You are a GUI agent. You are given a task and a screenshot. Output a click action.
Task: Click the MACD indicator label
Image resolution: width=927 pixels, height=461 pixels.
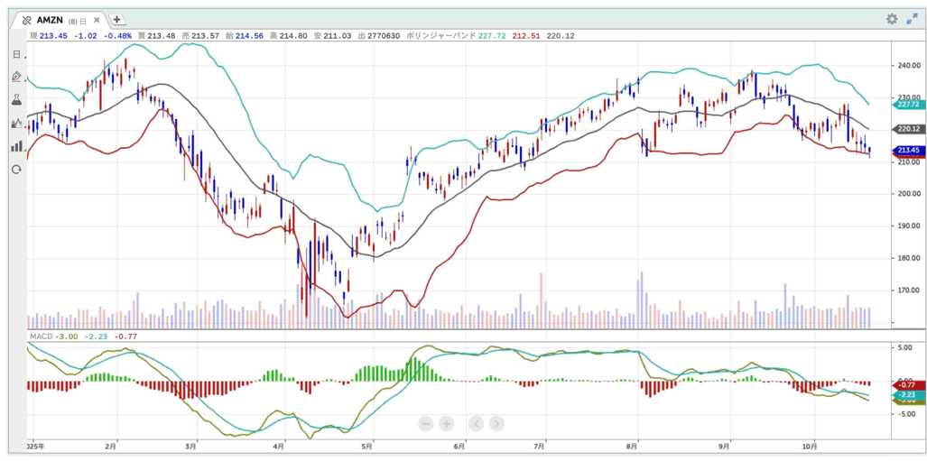pos(41,337)
